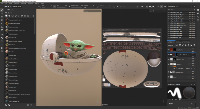Select Aluminium Pure material in assets
The width and height of the screenshot is (200, 109).
pyautogui.click(x=14, y=27)
